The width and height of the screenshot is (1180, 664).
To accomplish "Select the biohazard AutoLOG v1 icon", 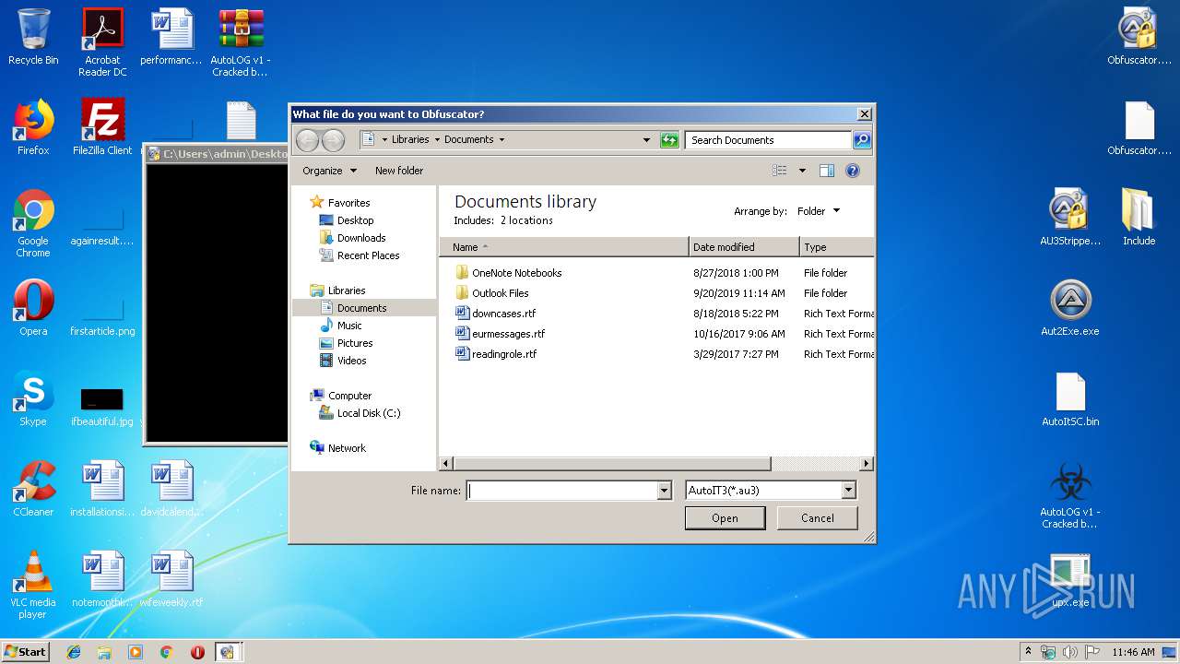I will click(1070, 494).
